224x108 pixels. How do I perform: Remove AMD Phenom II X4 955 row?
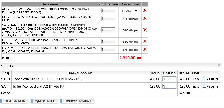pyautogui.click(x=145, y=11)
